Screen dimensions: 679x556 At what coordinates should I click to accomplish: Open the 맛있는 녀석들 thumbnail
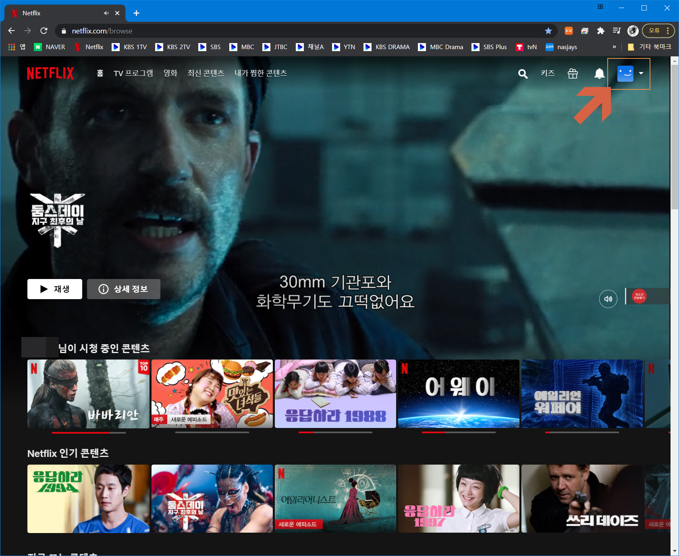[212, 394]
